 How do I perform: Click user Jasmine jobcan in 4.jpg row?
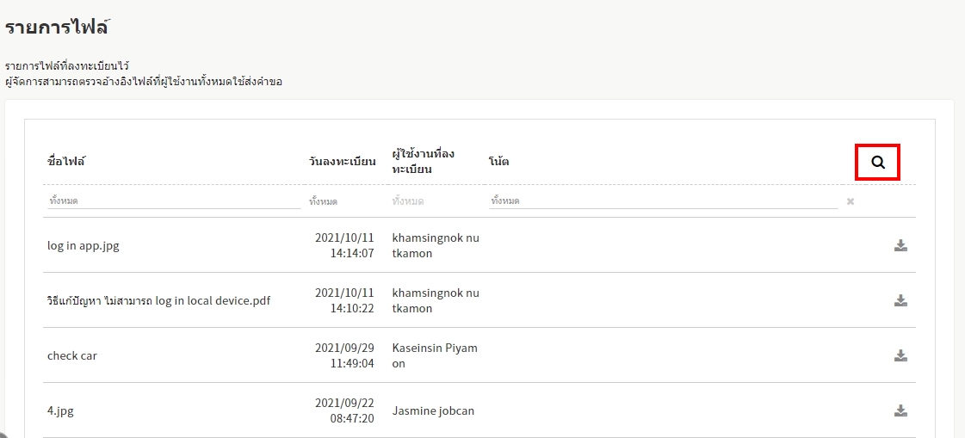tap(433, 410)
